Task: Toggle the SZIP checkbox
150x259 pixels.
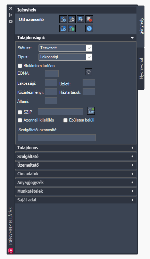Action: tap(20, 112)
